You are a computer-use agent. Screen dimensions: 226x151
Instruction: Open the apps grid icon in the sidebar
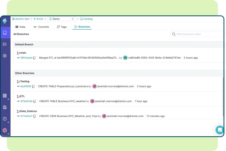click(5, 96)
